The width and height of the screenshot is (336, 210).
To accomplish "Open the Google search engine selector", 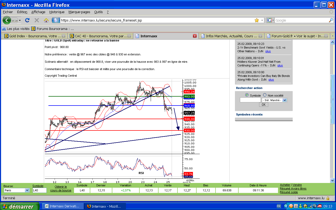I will point(270,20).
